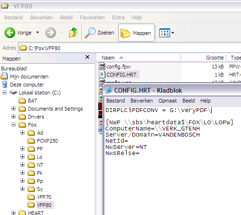Open Beeld menu in Kladblok

click(189, 101)
